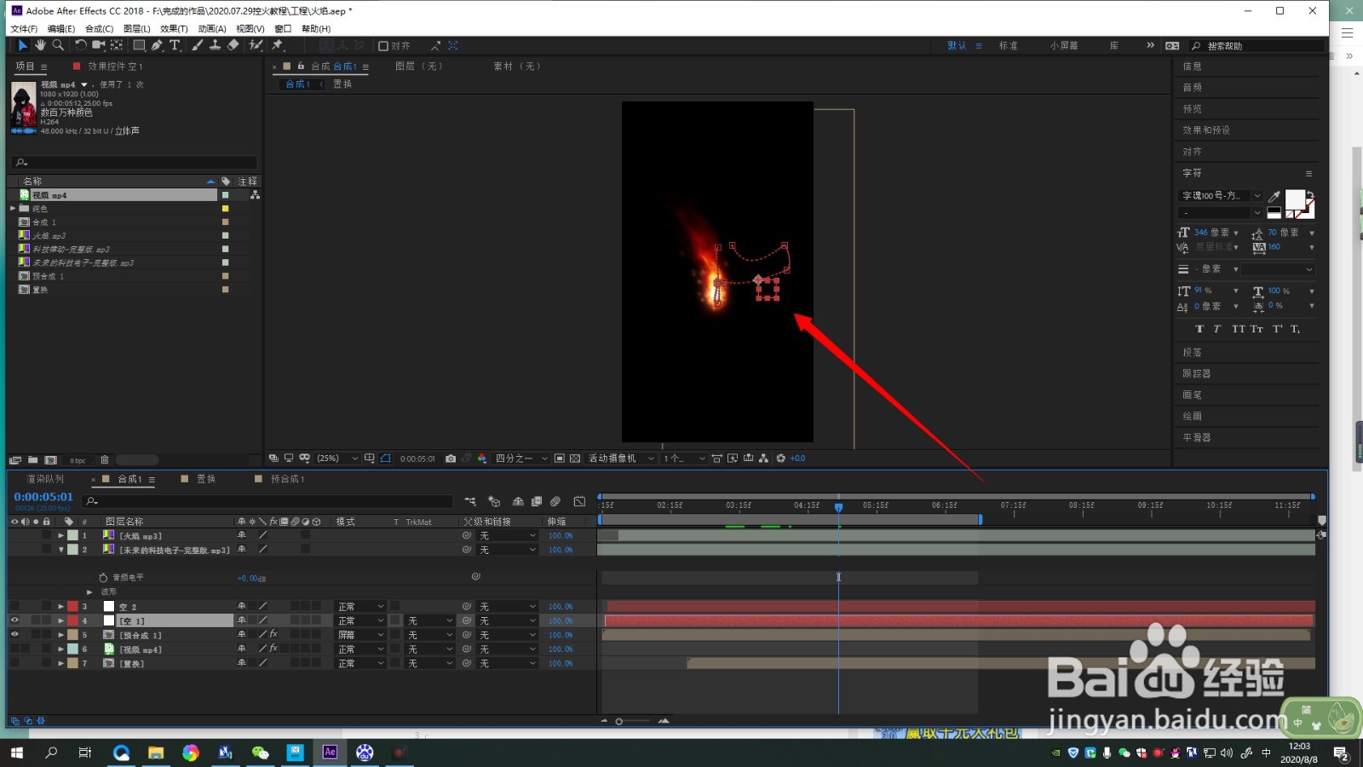Switch to the 小屏幕 workspace
Image resolution: width=1363 pixels, height=767 pixels.
(1064, 46)
